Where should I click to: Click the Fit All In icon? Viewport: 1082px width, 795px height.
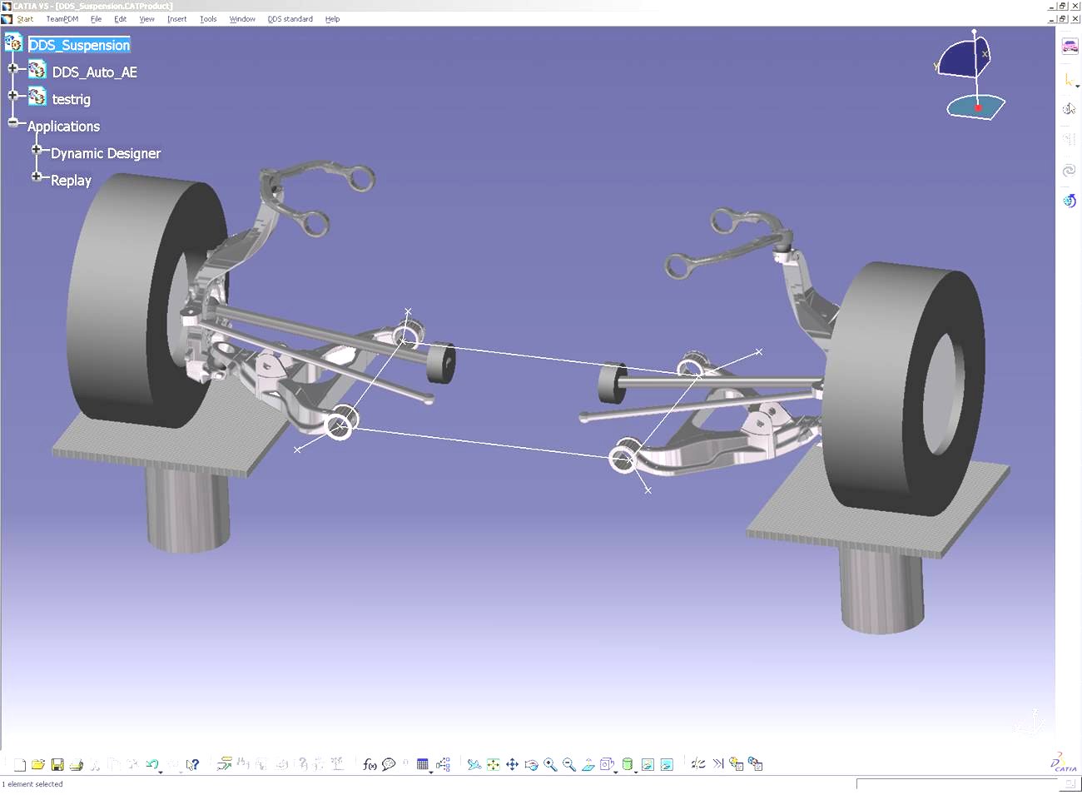(x=494, y=764)
